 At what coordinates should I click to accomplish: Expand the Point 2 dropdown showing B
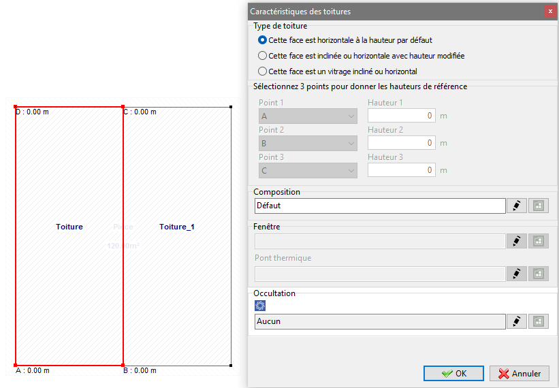(308, 143)
